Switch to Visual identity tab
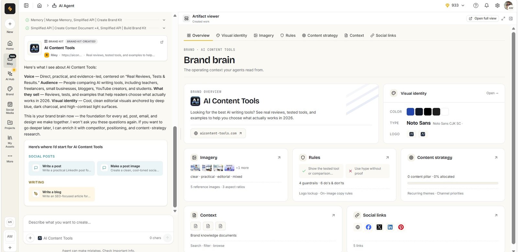The height and width of the screenshot is (252, 518). 231,36
